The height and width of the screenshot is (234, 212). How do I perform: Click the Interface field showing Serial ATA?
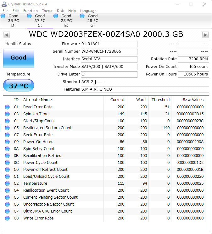109,59
